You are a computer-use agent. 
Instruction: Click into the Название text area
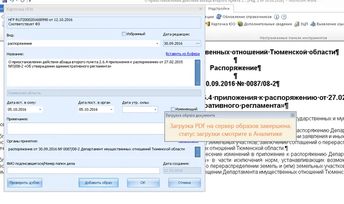pyautogui.click(x=101, y=73)
